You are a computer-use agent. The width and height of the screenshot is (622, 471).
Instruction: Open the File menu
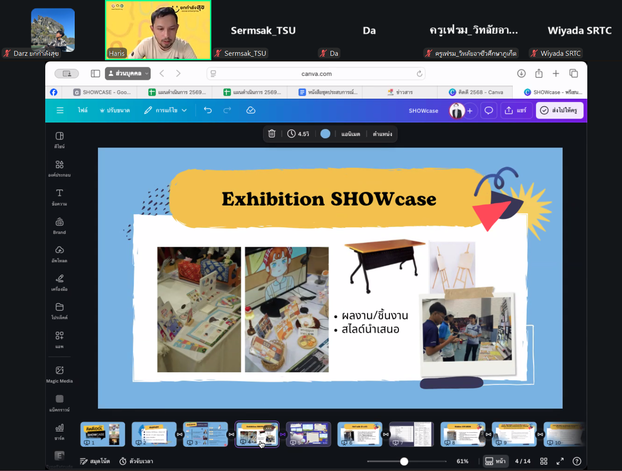point(83,110)
